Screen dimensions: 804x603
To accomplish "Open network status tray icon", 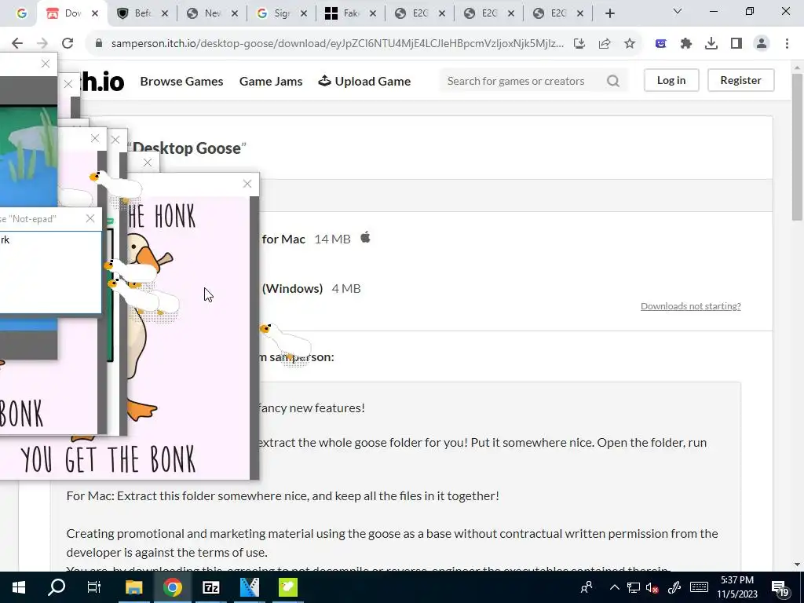I will coord(634,587).
